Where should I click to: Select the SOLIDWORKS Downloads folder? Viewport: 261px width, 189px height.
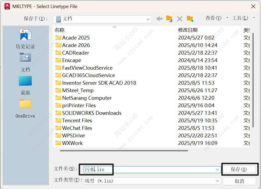(x=91, y=113)
